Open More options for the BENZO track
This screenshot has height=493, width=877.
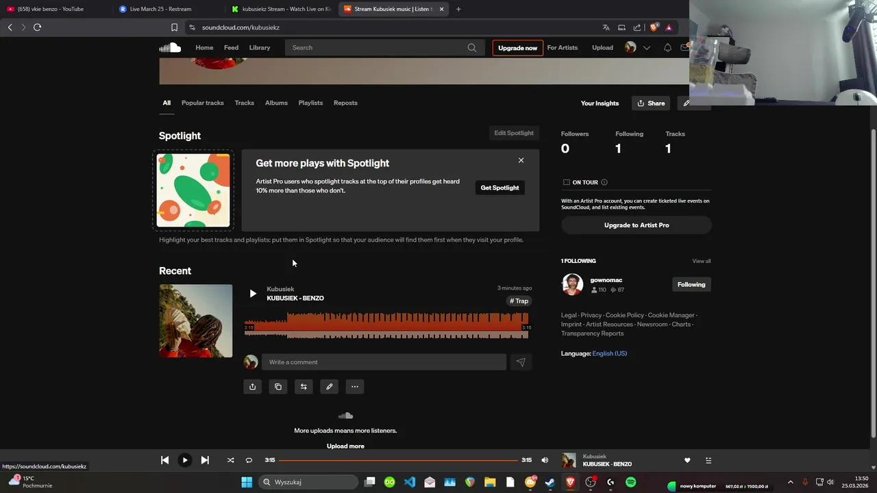355,387
